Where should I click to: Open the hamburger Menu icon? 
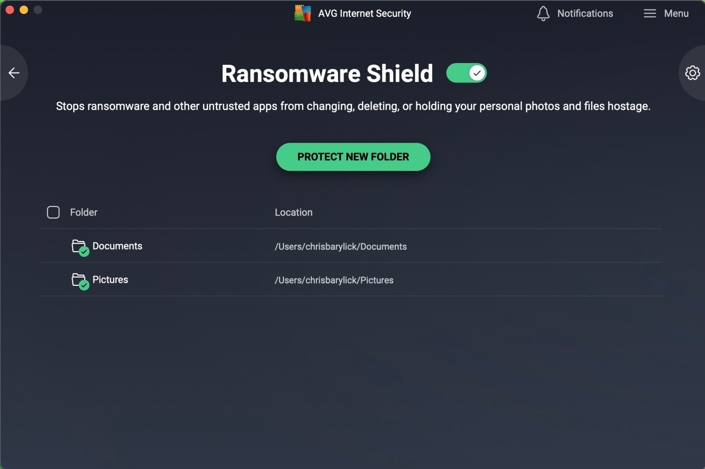click(649, 14)
